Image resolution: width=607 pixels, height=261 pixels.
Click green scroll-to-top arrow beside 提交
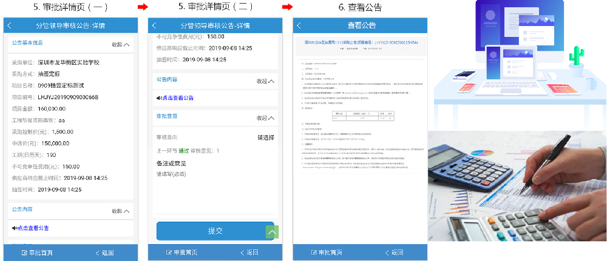tap(272, 232)
